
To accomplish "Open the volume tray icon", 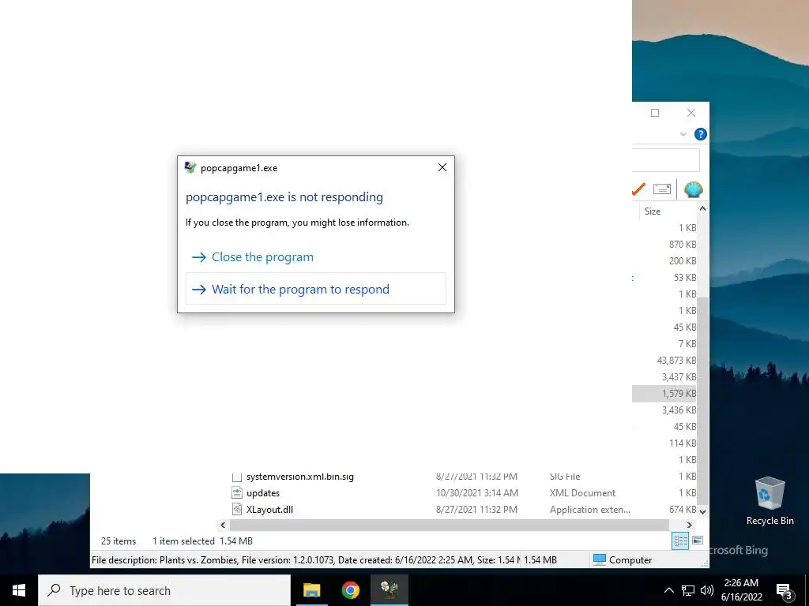I will click(707, 590).
